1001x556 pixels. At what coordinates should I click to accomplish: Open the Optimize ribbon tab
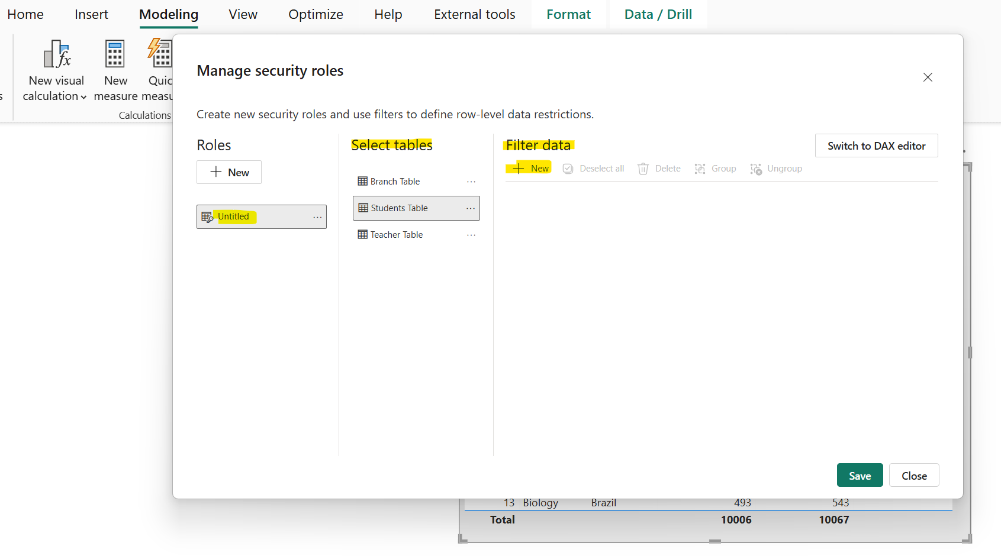coord(316,14)
